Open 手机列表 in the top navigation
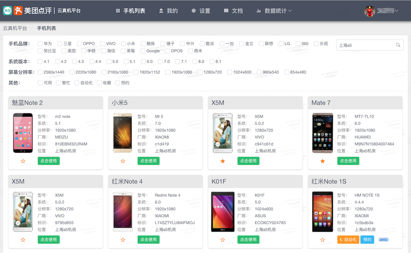The image size is (411, 253). tap(130, 11)
